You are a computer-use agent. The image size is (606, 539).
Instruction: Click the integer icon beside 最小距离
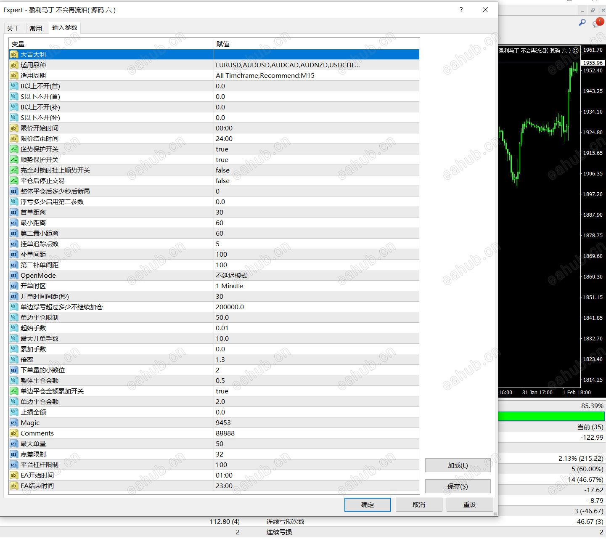(14, 223)
